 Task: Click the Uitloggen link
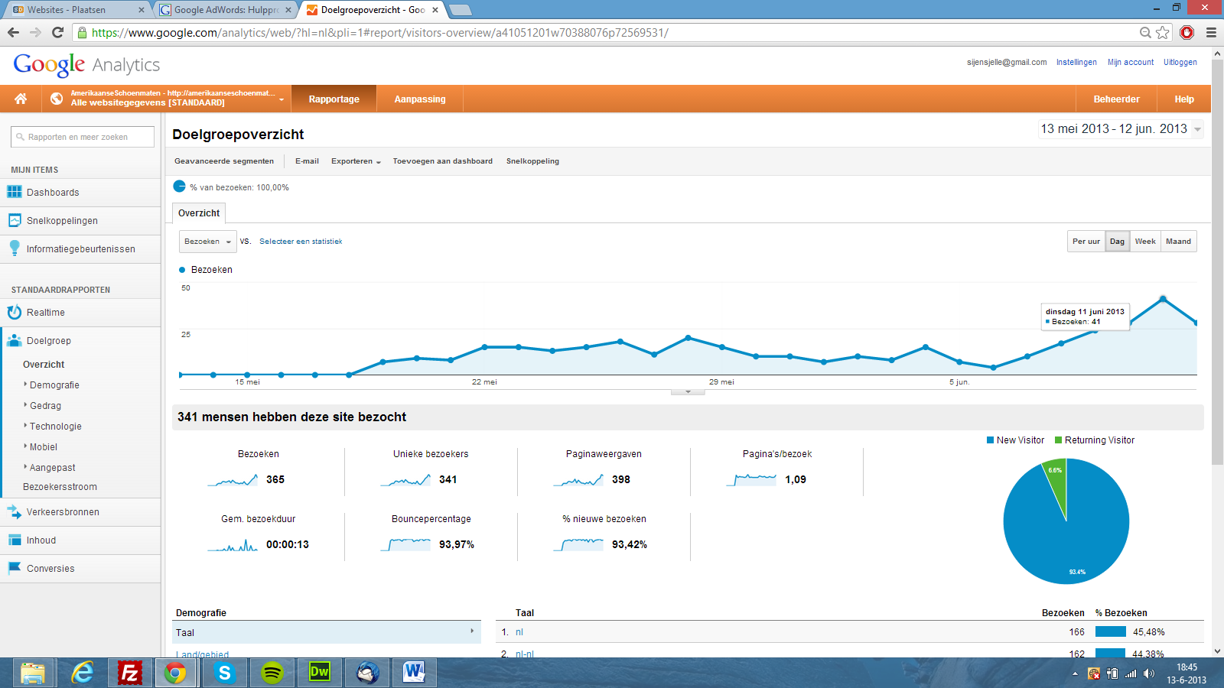pyautogui.click(x=1180, y=63)
